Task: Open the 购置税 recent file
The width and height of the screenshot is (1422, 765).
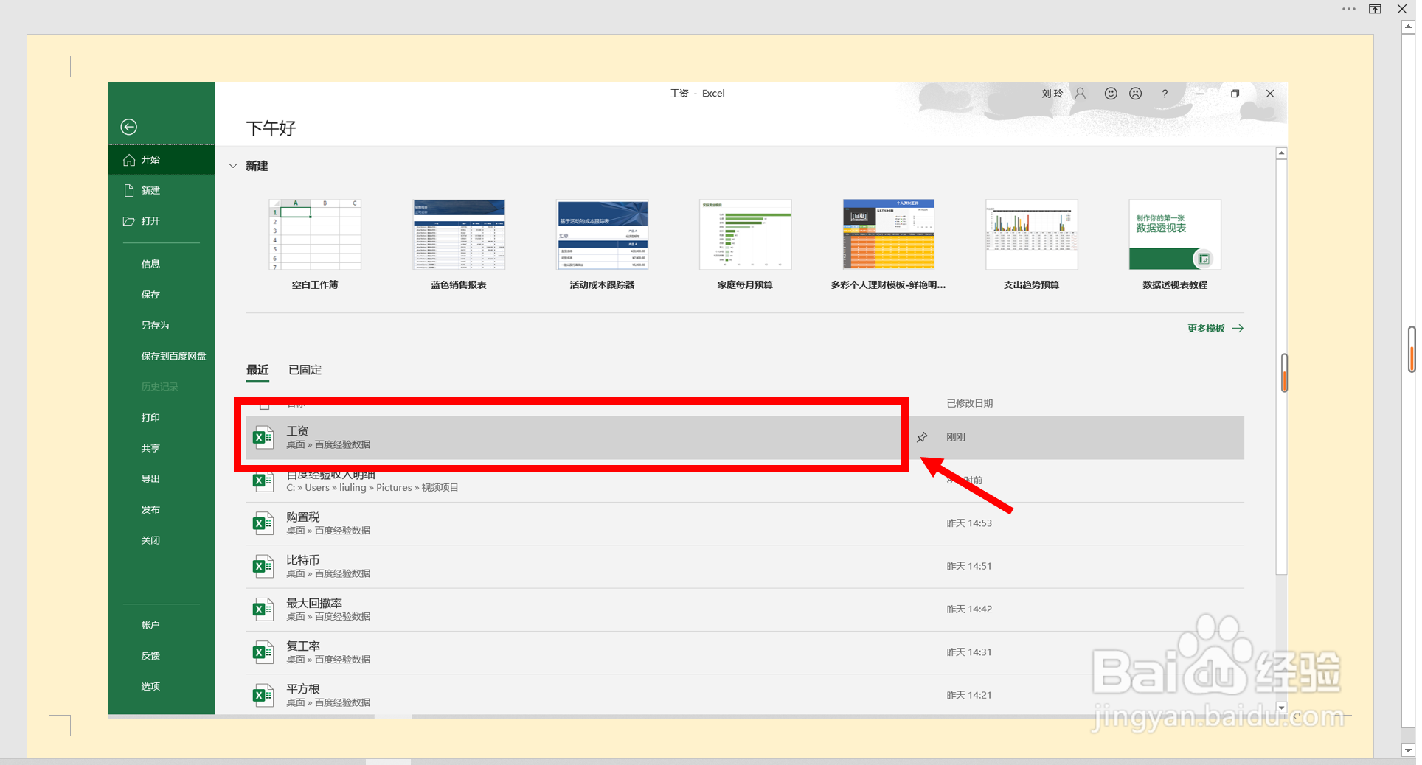Action: (x=745, y=524)
